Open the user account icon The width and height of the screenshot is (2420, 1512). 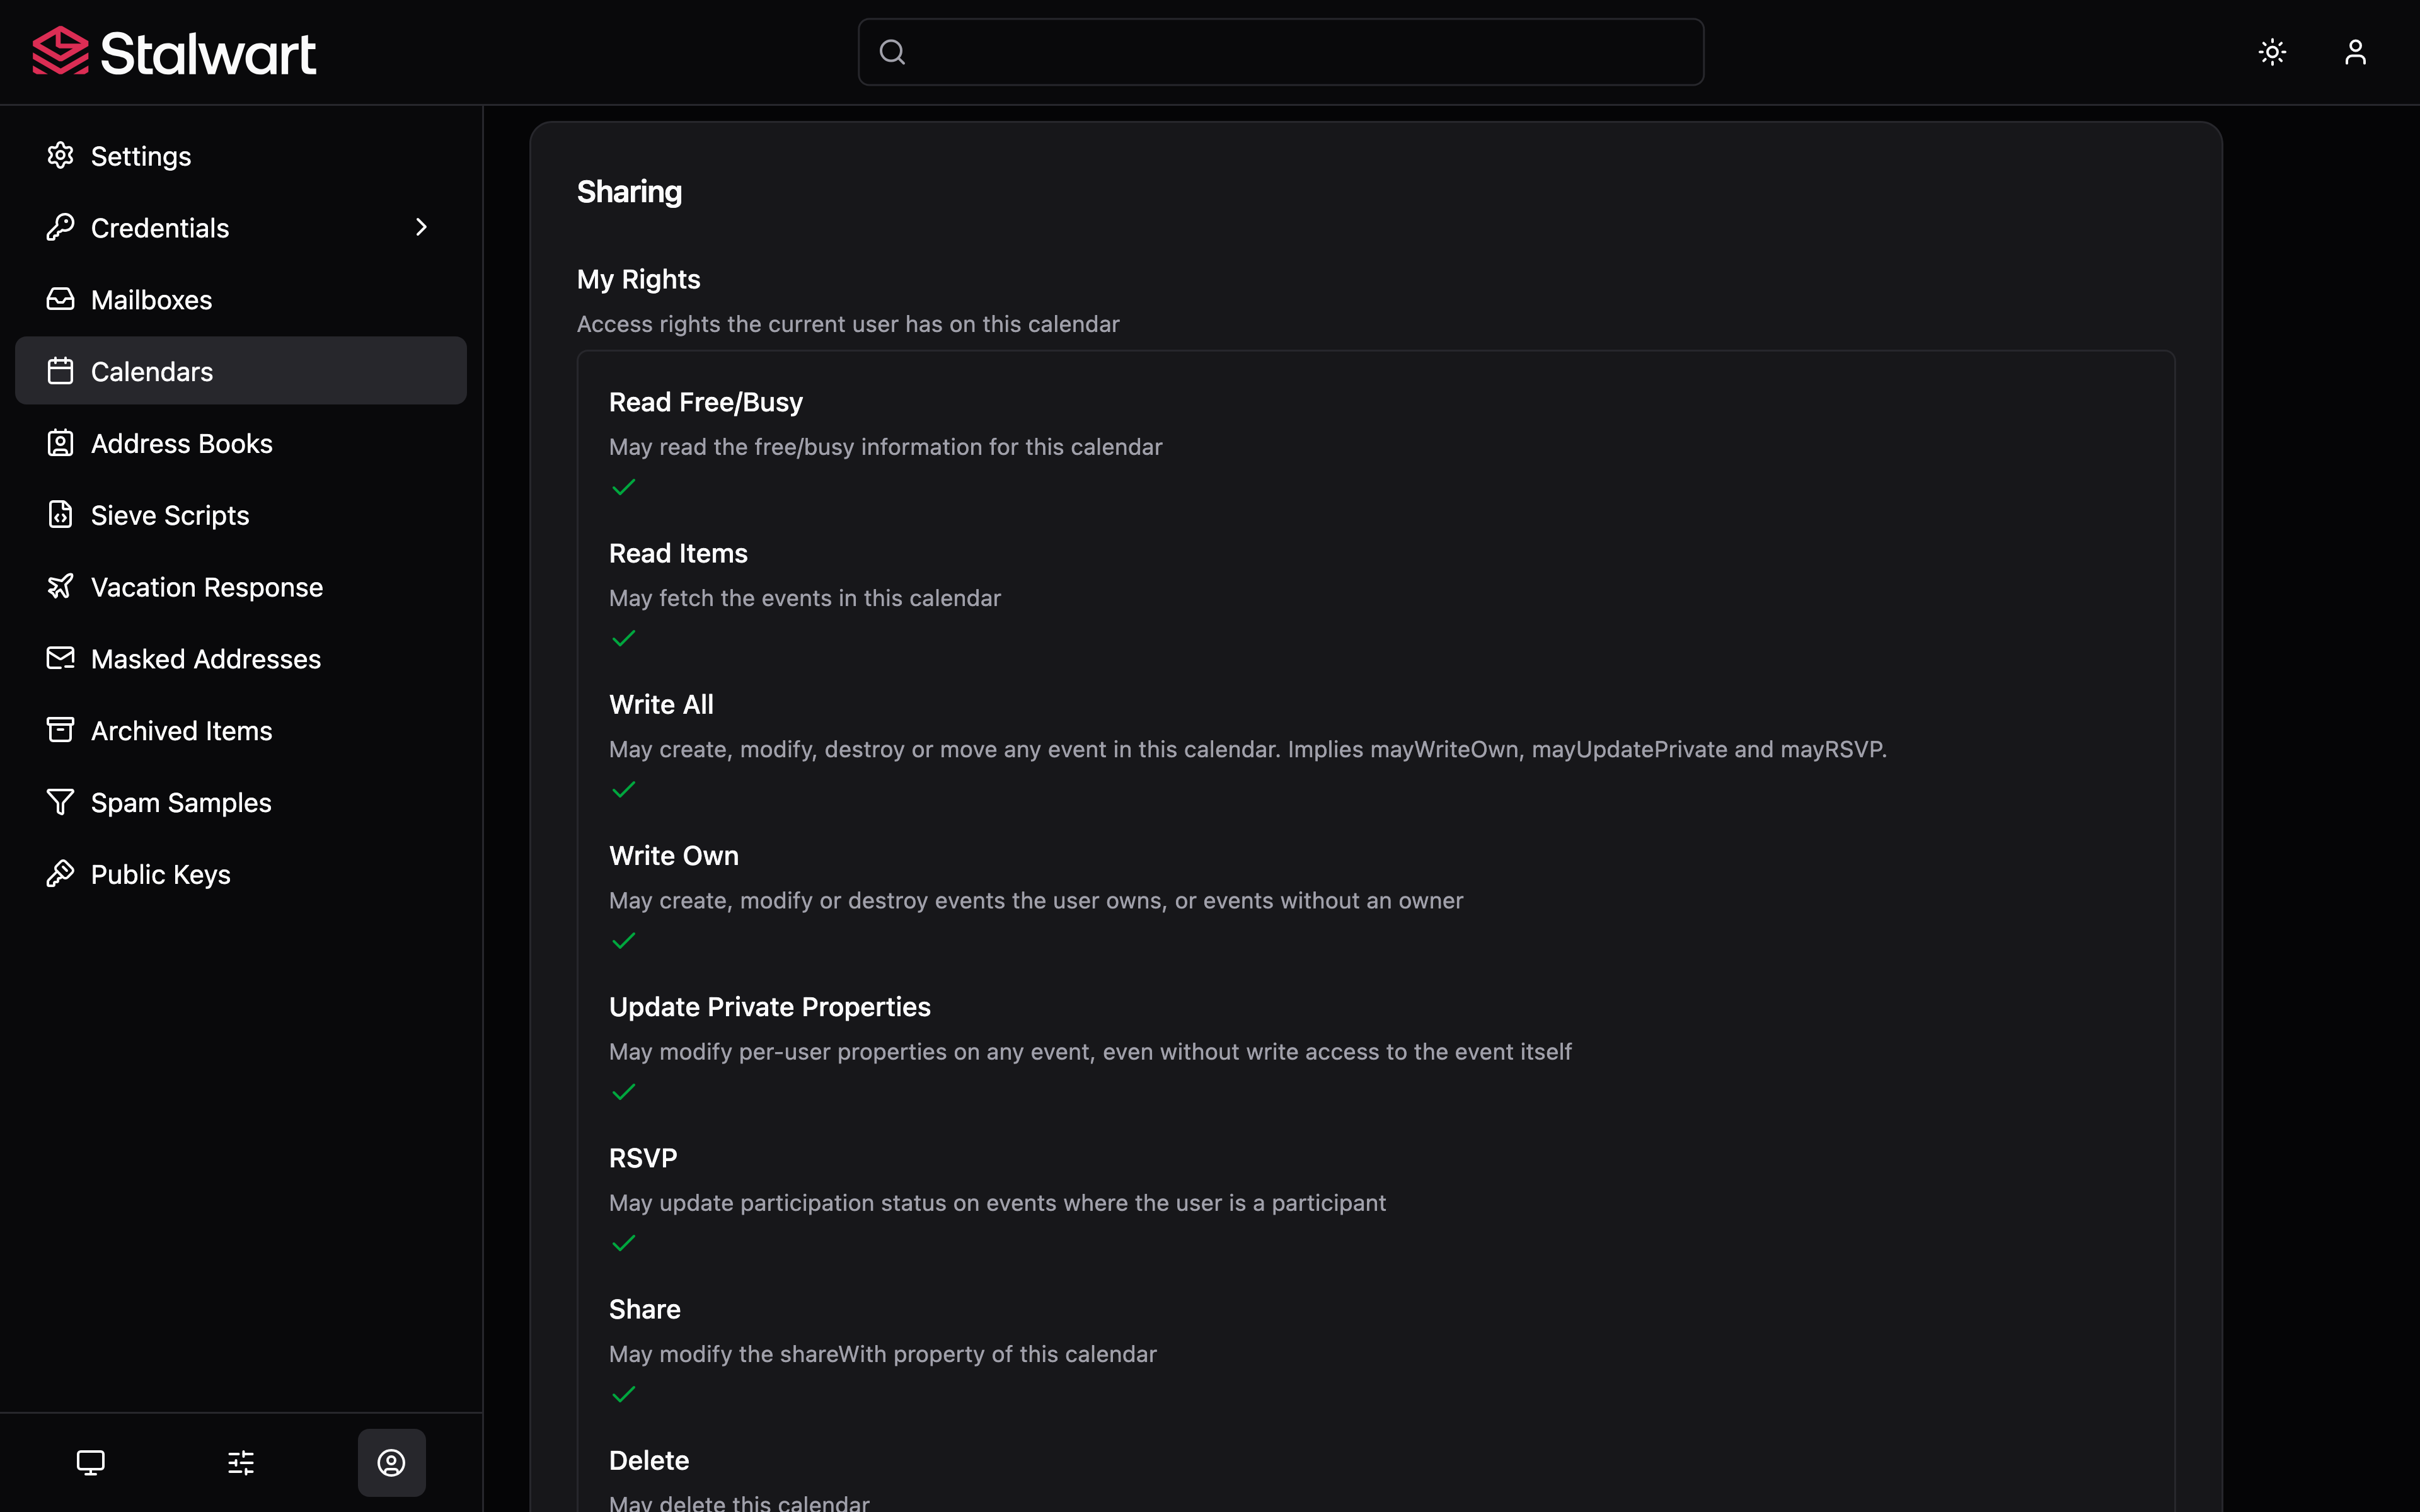2355,52
